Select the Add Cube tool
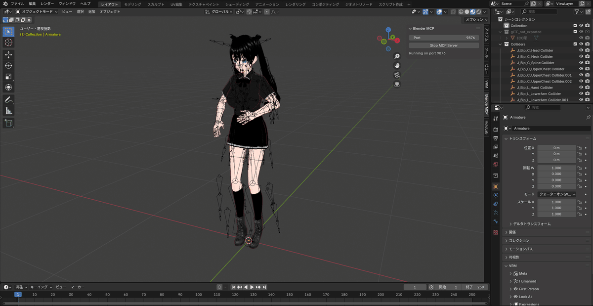The image size is (593, 306). coord(8,123)
